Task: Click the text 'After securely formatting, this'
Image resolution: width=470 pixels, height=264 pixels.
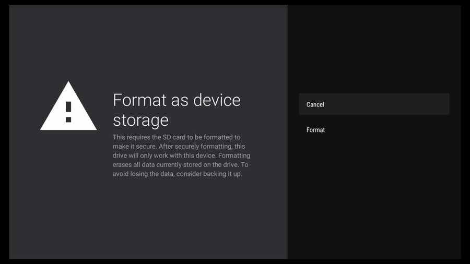Action: 202,147
